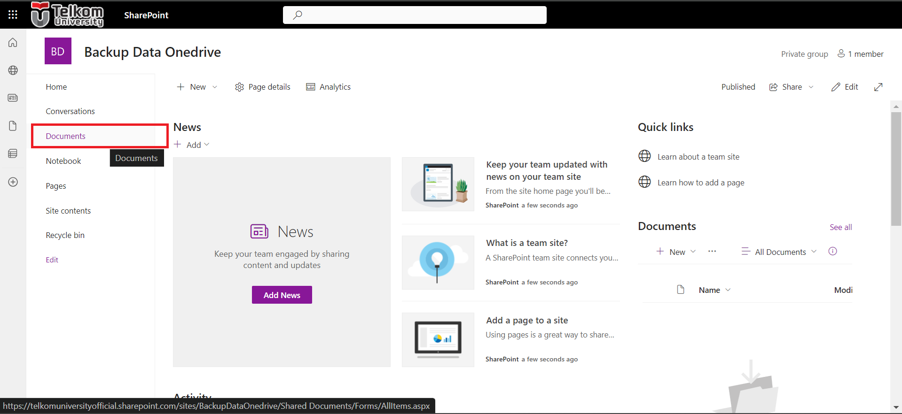Screen dimensions: 902x414
Task: Open the What is a team site? article
Action: [526, 243]
